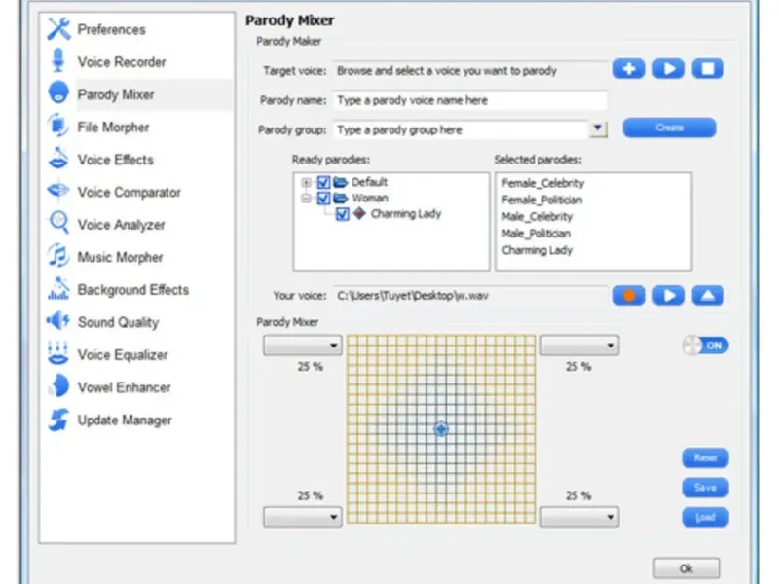
Task: Uncheck the Charming Lady parody checkbox
Action: [x=342, y=215]
